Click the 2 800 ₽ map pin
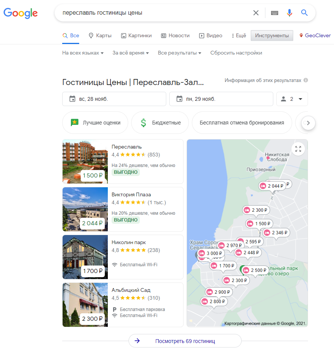The height and width of the screenshot is (349, 334). coord(214,302)
